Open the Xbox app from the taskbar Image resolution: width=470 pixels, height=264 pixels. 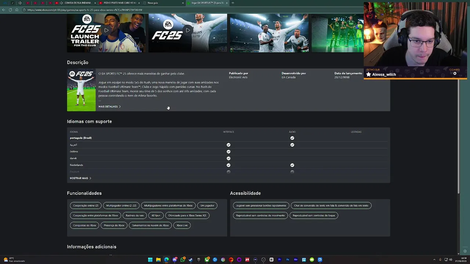click(207, 260)
